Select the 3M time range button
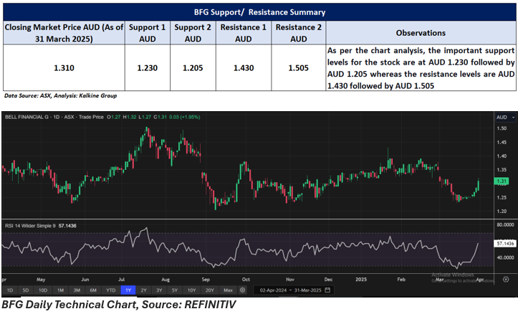 [x=77, y=290]
